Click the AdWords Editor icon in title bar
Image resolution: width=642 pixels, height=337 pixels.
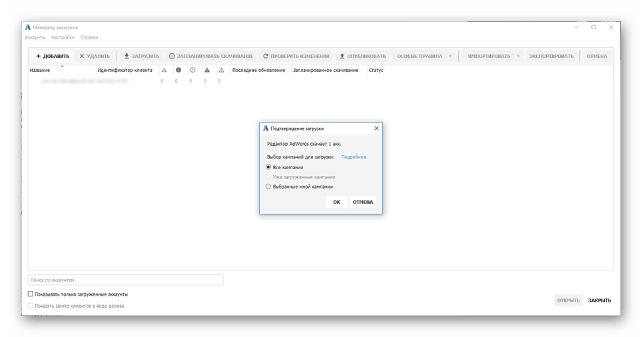(28, 27)
